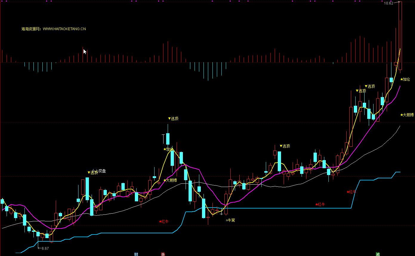415x256 pixels.
Task: Click the white 变盘 label
Action: [102, 171]
